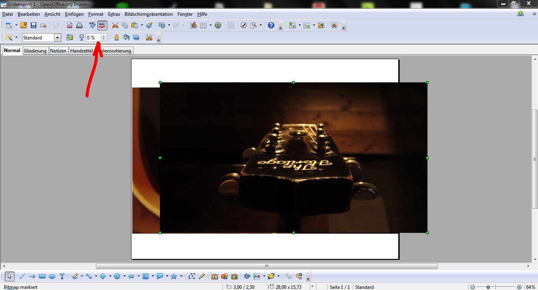Select the Ellipse drawing tool
538x290 pixels.
point(52,277)
